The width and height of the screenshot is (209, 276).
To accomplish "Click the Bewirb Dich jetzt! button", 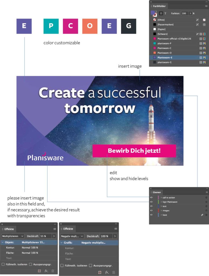I will click(134, 151).
